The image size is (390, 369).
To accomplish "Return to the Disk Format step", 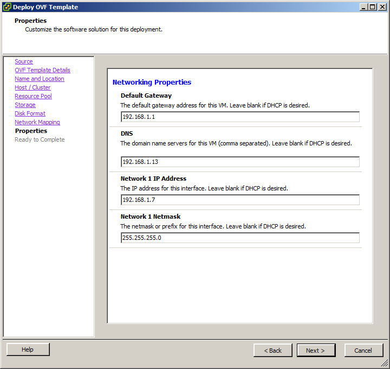I will [30, 113].
